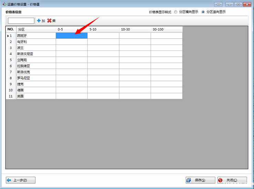Click 0-5 price cell for 立陶宛
Screen dimensions: 254x189
(72, 60)
